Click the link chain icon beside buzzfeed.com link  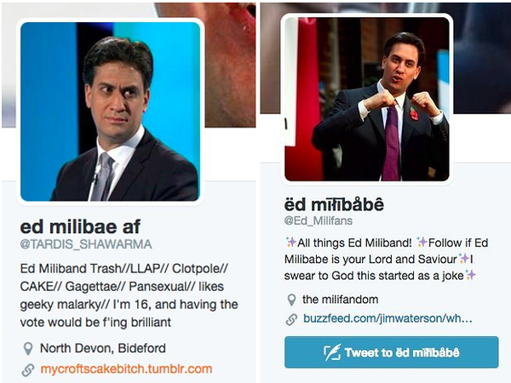[x=291, y=319]
